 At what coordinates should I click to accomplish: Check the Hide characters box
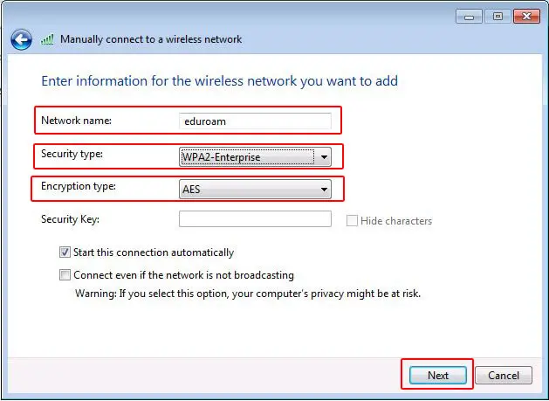pyautogui.click(x=353, y=221)
